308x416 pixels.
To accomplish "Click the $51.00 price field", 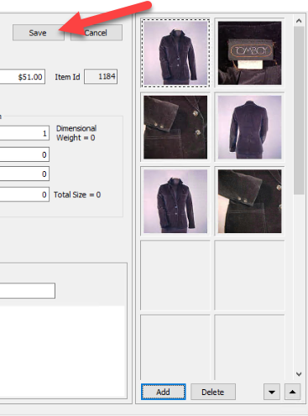I will point(23,76).
